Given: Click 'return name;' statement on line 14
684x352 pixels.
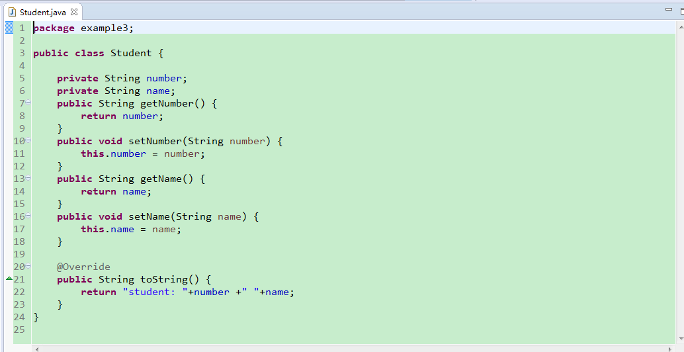Looking at the screenshot, I should [x=116, y=191].
